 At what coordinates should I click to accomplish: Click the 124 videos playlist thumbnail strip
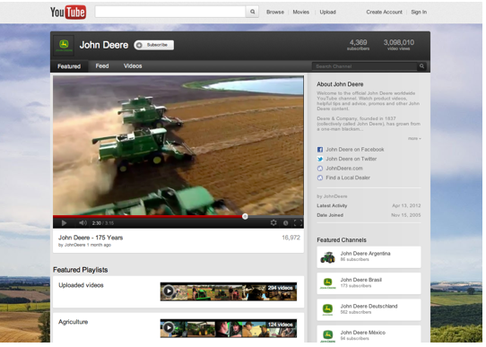coord(229,328)
